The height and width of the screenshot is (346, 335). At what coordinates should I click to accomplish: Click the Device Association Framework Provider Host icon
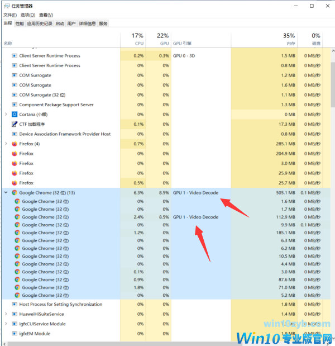(x=15, y=134)
